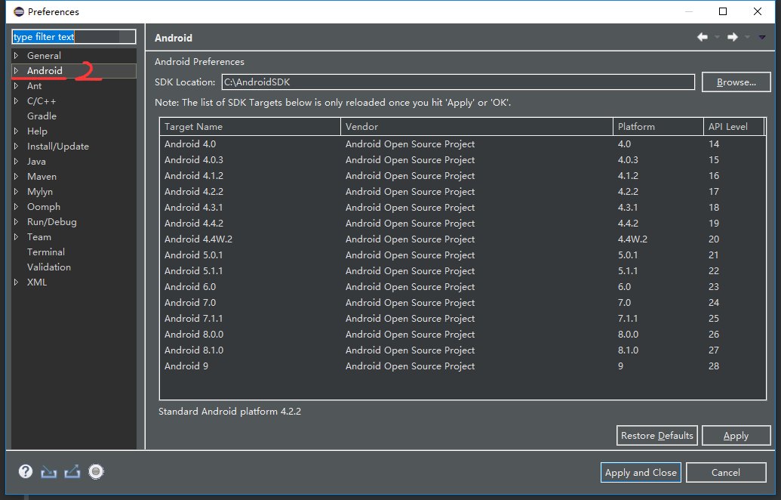Export preferences with the export icon

pyautogui.click(x=72, y=471)
